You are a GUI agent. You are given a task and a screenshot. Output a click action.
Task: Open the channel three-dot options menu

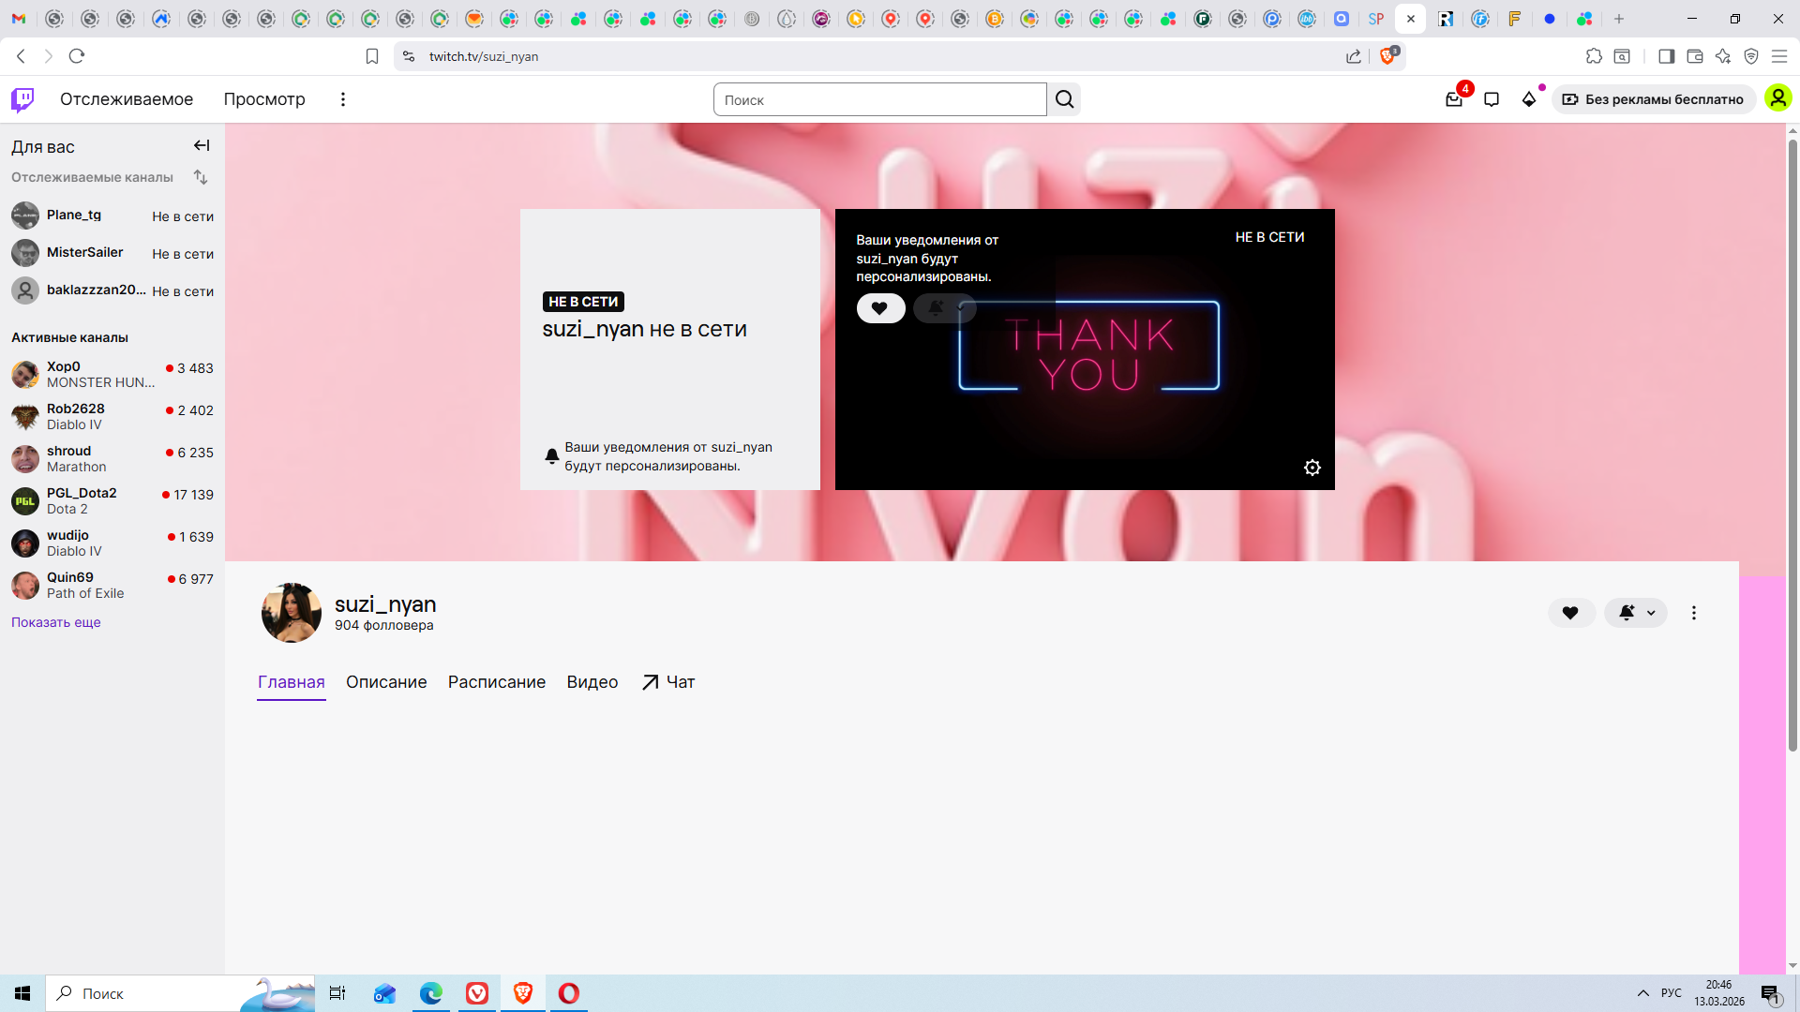(x=1693, y=613)
